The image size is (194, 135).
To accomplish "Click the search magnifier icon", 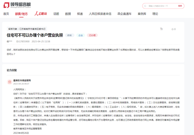I will tap(145, 6).
